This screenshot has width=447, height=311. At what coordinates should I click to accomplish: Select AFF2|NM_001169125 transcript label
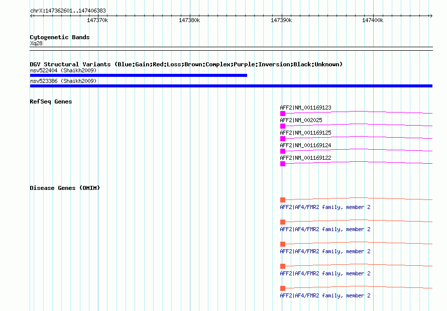[305, 133]
